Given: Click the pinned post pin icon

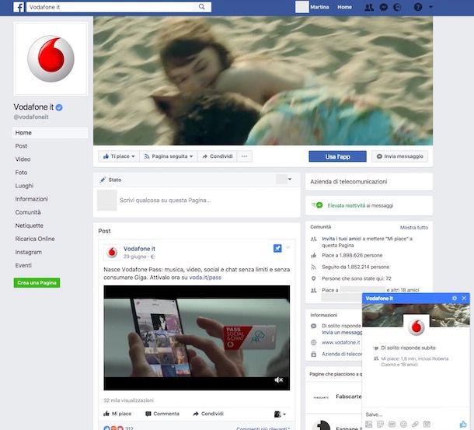Looking at the screenshot, I should [277, 248].
